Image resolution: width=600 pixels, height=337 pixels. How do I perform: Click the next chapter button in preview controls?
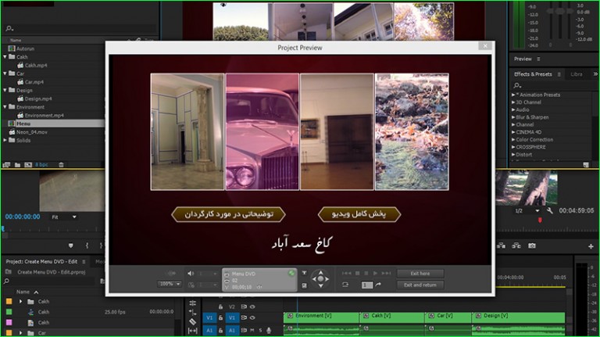[x=386, y=273]
